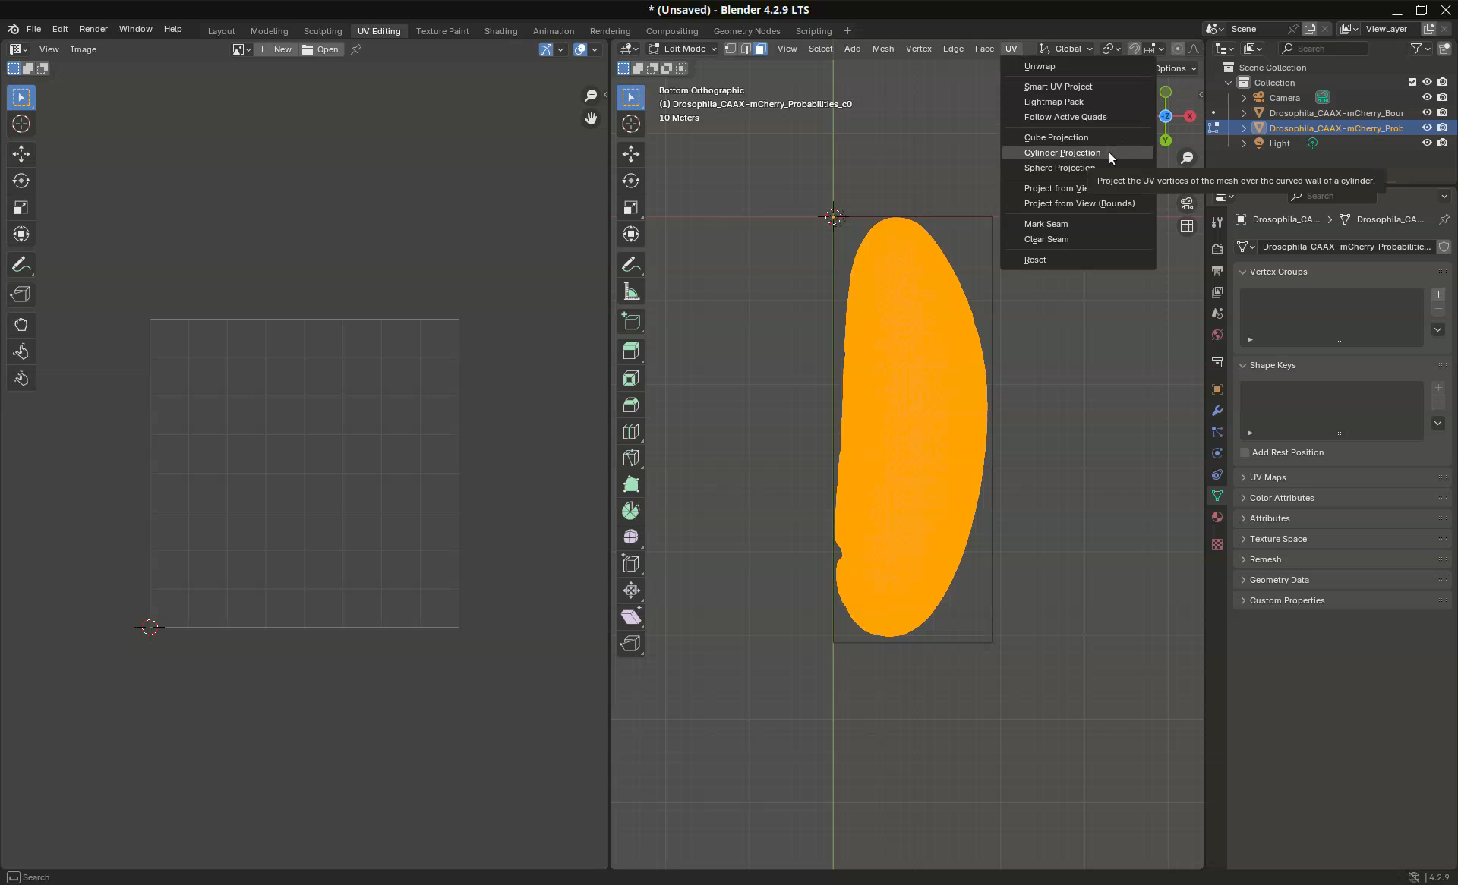Image resolution: width=1458 pixels, height=885 pixels.
Task: Switch to the Texture Paint workspace tab
Action: pyautogui.click(x=442, y=31)
